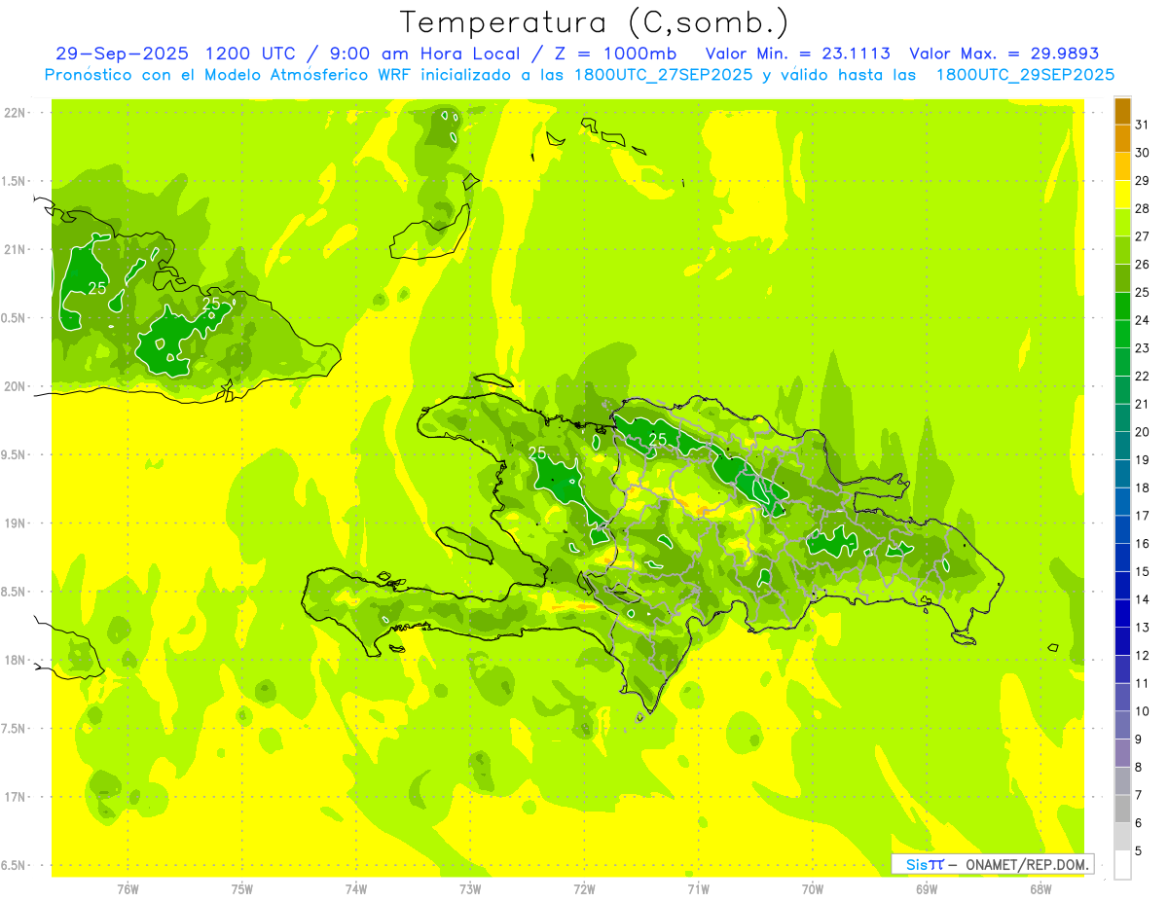Click the colorbar label "12"
The width and height of the screenshot is (1168, 902).
click(x=1143, y=656)
